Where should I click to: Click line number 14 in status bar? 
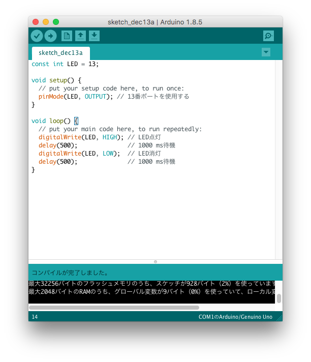[35, 317]
